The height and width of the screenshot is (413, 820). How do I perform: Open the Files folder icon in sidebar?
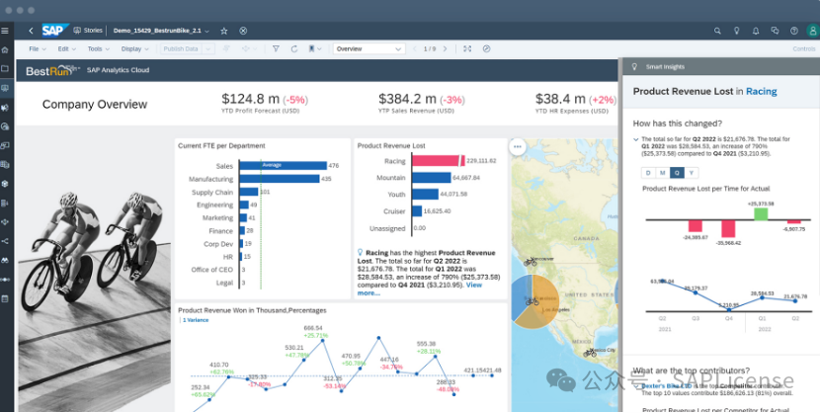coord(5,69)
